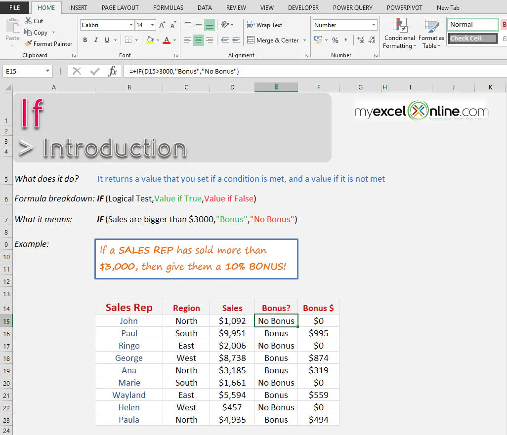Click the Increase Font Size icon
The height and width of the screenshot is (435, 507).
pyautogui.click(x=162, y=25)
